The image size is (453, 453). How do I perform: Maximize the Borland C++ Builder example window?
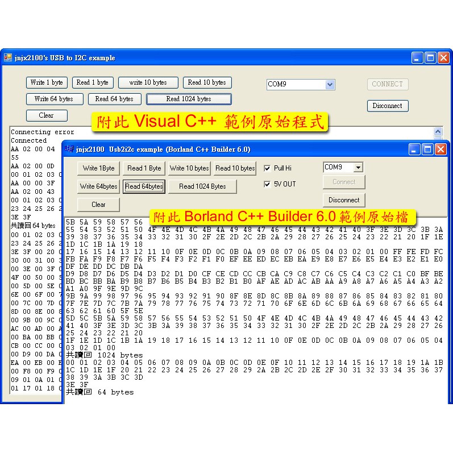(x=428, y=149)
